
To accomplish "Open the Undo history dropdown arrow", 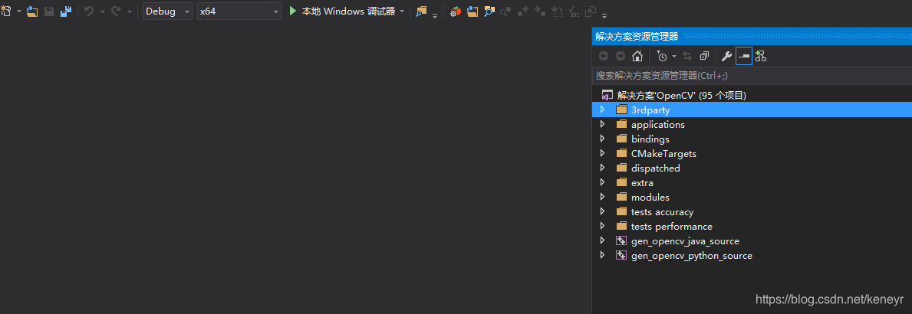I will click(102, 11).
